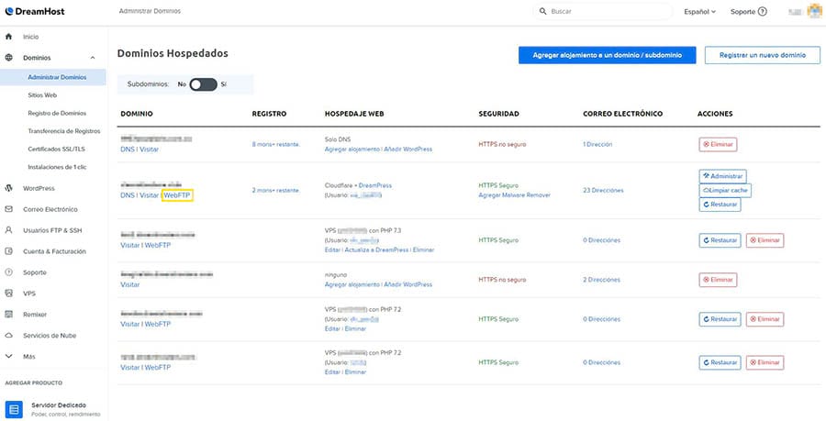Select Sitios Web in sidebar
The image size is (826, 421).
pos(44,94)
